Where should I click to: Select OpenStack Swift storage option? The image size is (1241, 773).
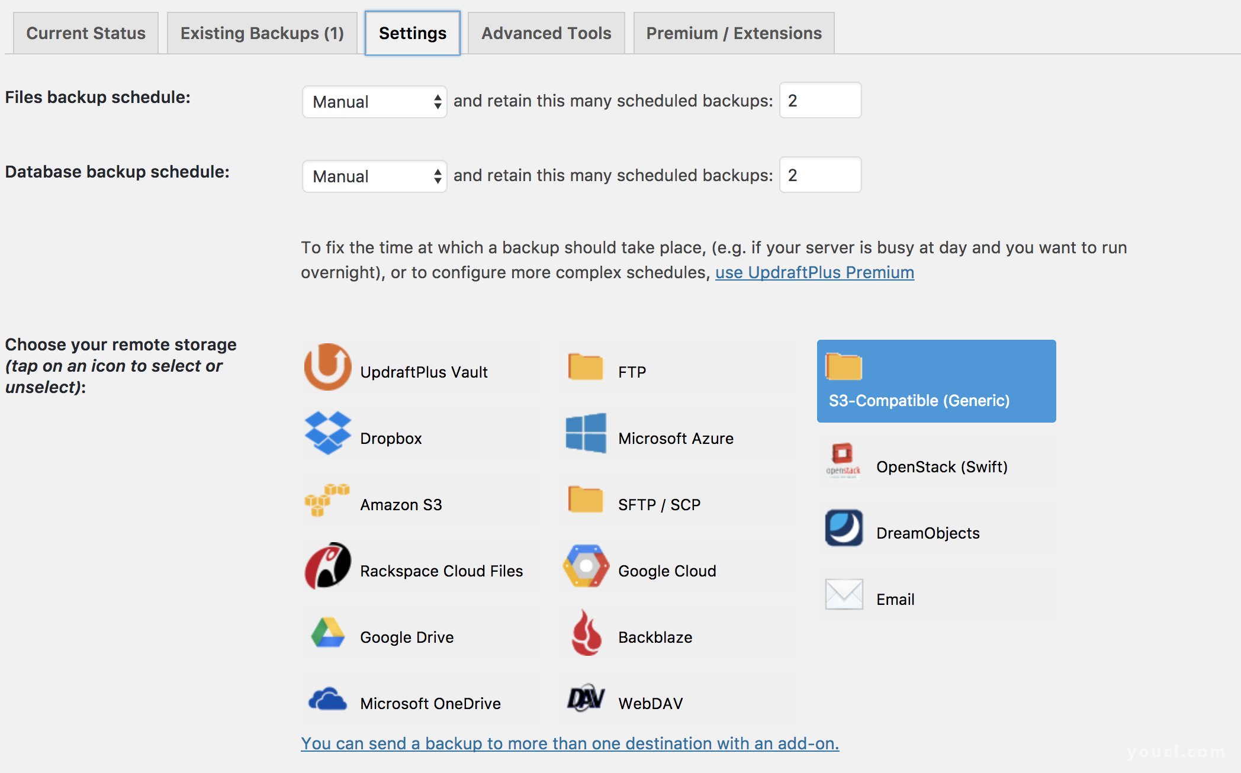935,466
